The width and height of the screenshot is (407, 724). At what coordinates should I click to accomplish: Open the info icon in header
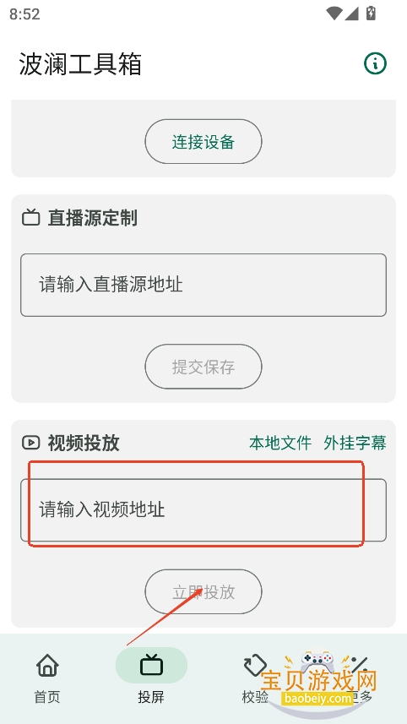[x=375, y=63]
